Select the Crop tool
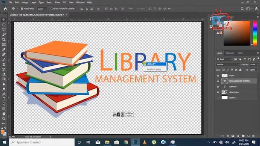 (4, 39)
